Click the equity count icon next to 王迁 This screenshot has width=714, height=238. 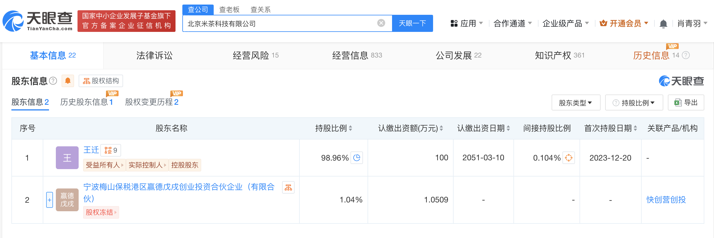111,150
